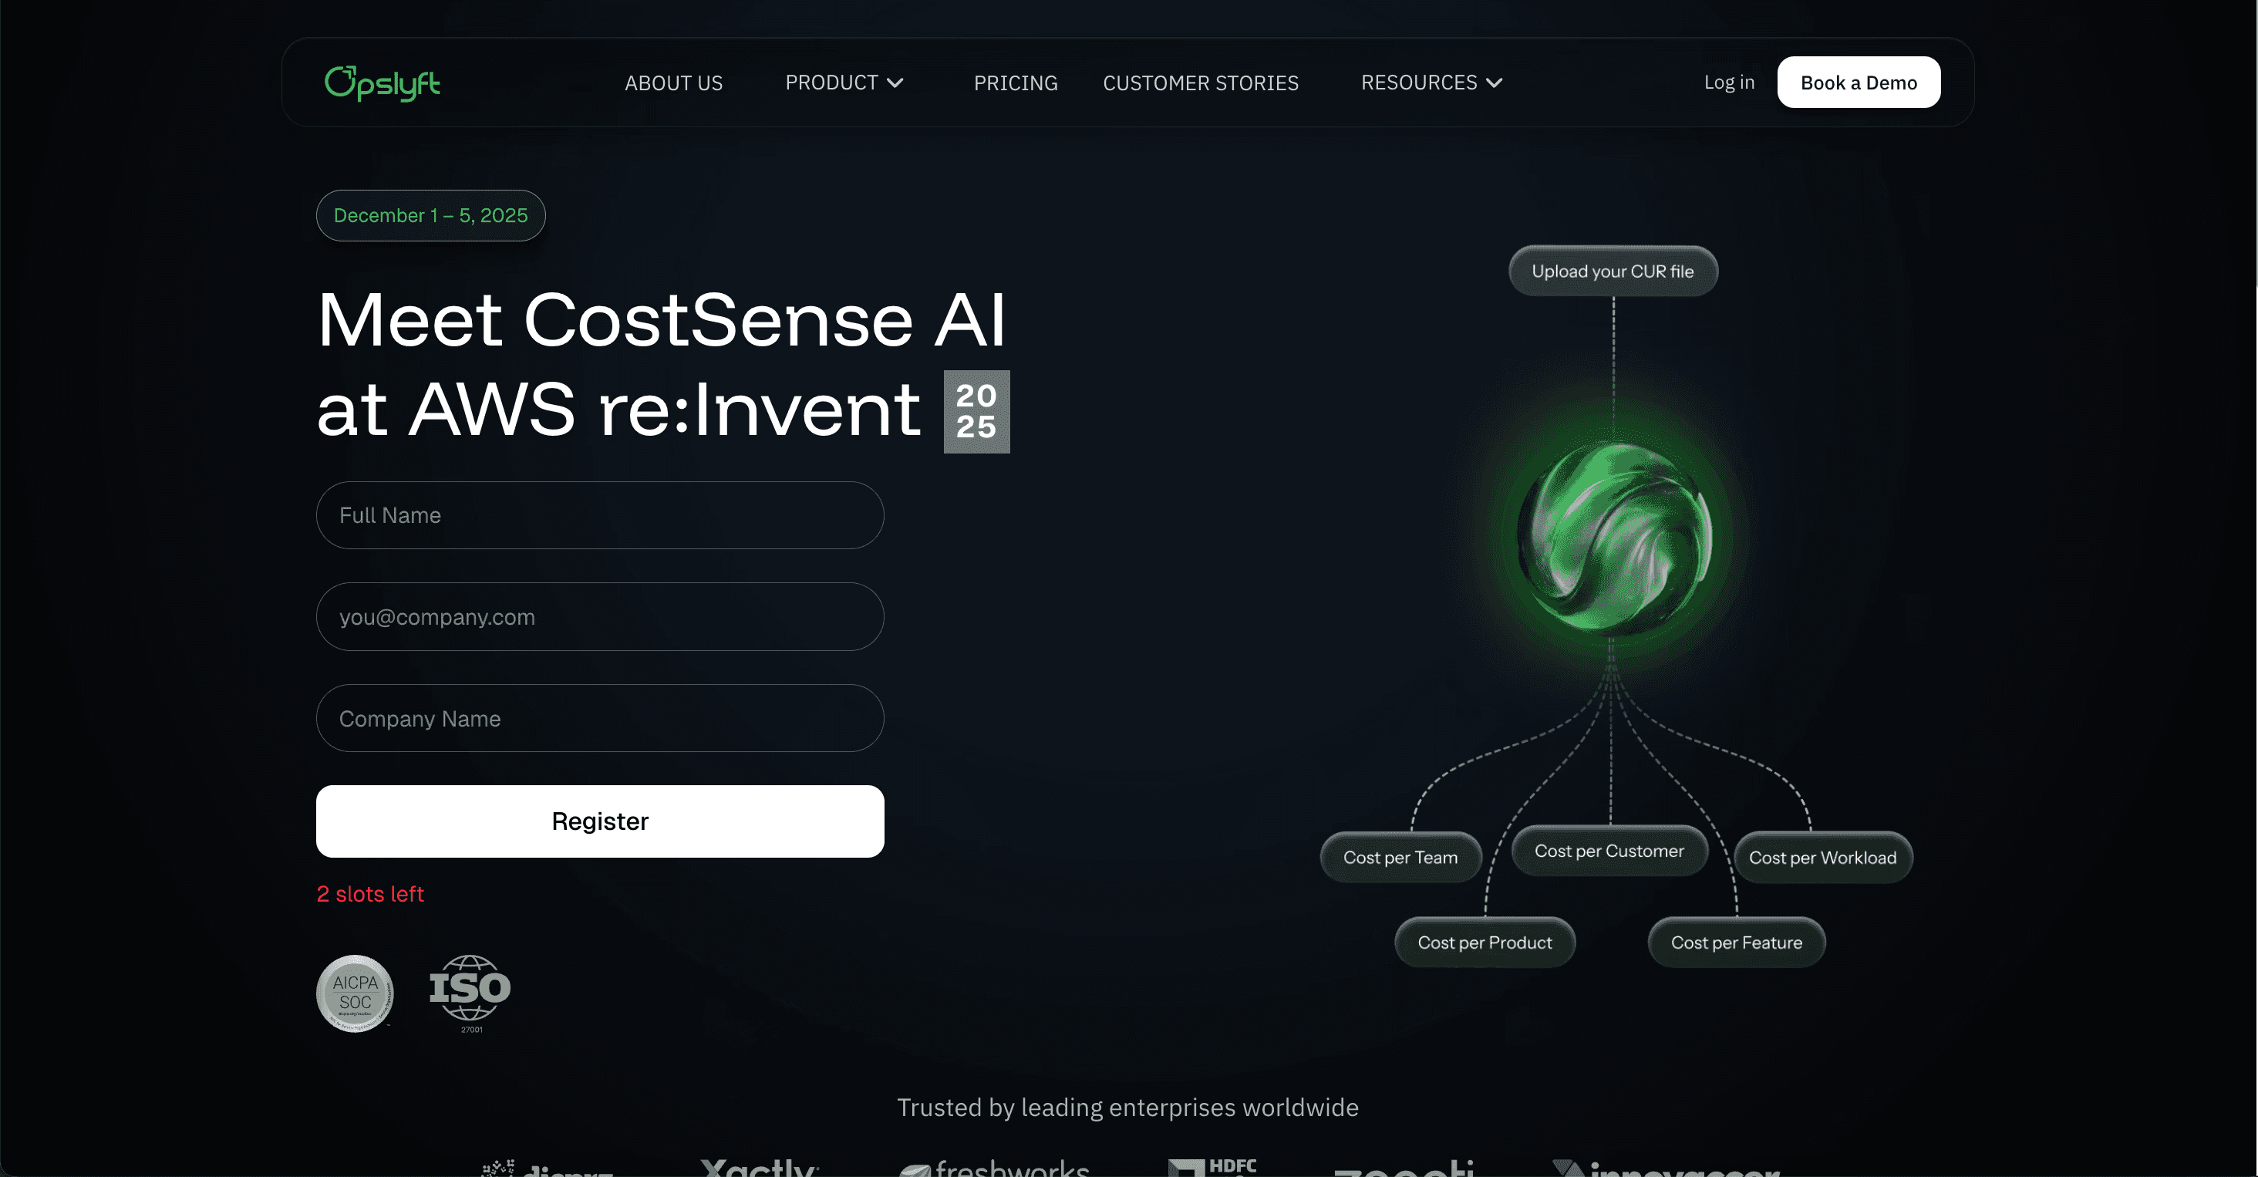Go to CUSTOMER STORIES
2258x1177 pixels.
click(x=1200, y=83)
